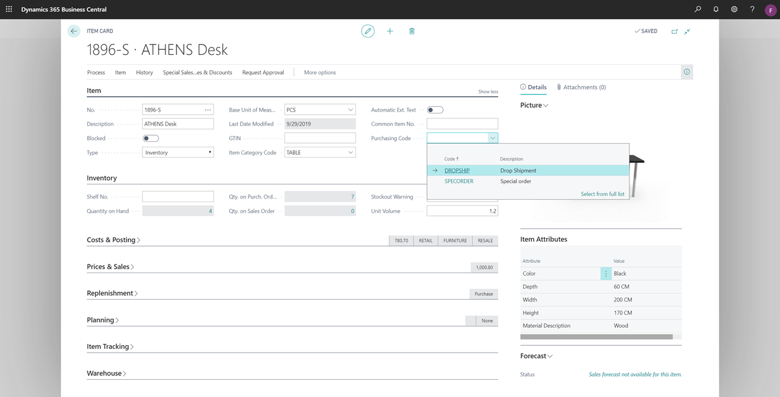Viewport: 780px width, 397px height.
Task: Open the search magnifier in the top bar
Action: 697,9
